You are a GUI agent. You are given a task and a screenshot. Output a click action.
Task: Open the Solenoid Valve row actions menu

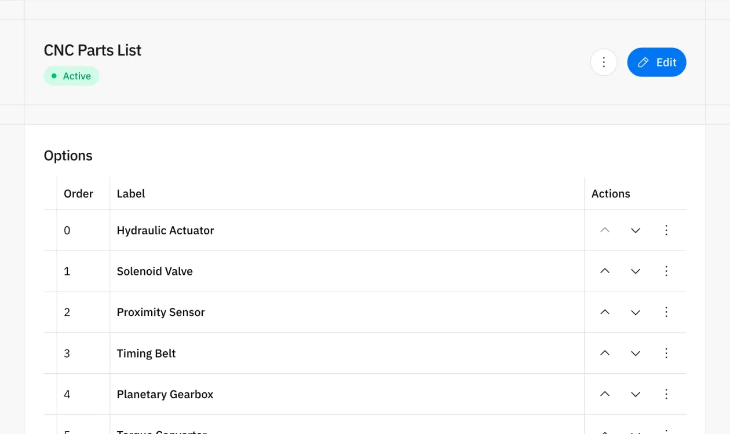click(666, 271)
